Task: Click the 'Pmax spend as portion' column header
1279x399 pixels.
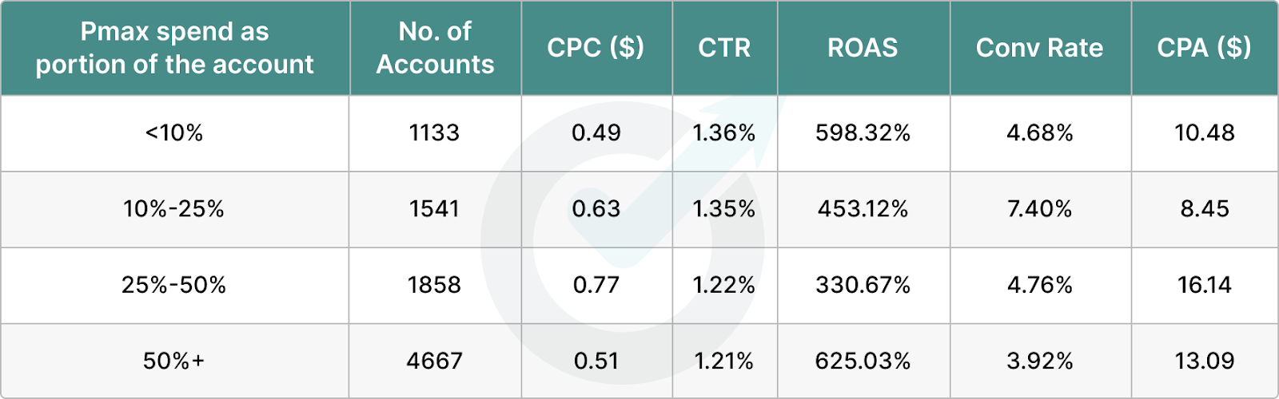Action: tap(174, 48)
